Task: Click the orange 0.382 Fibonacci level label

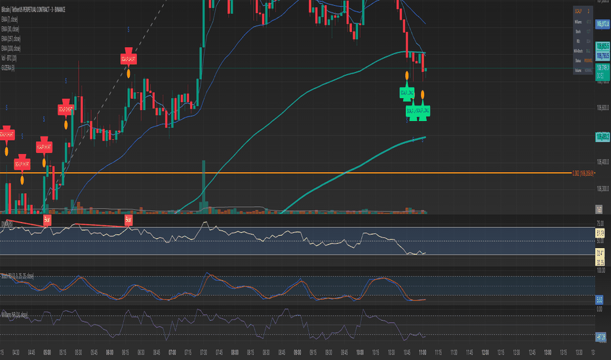Action: pos(583,173)
